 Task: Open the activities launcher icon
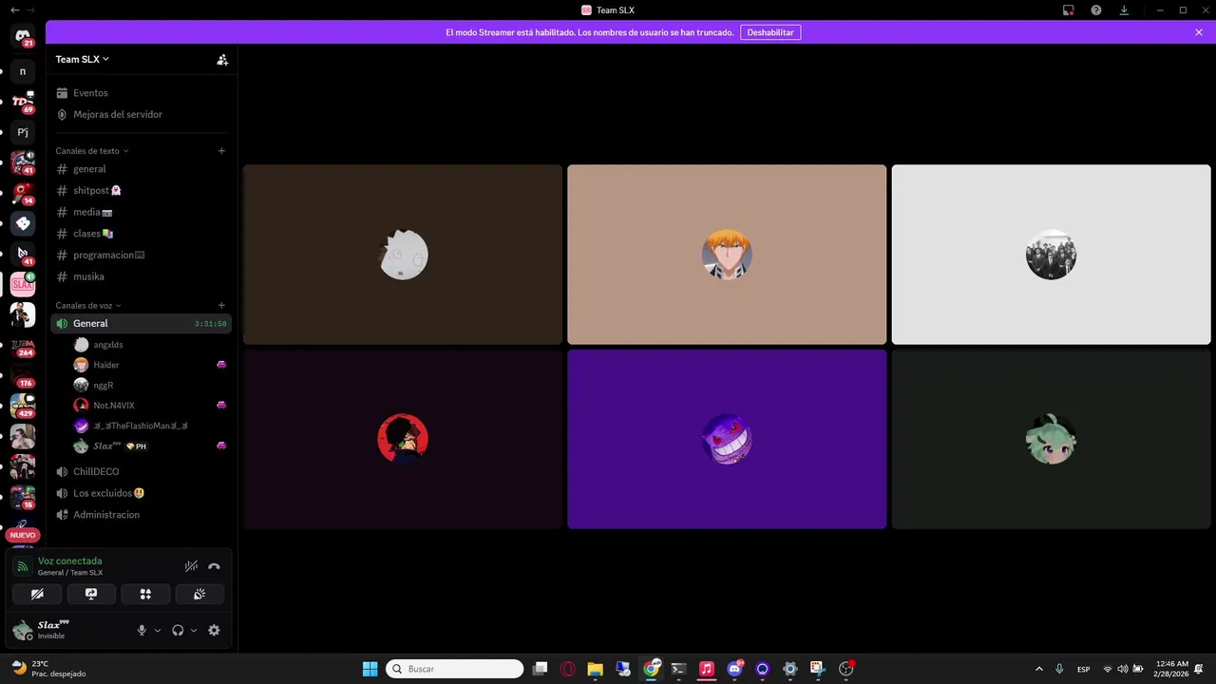click(x=145, y=594)
